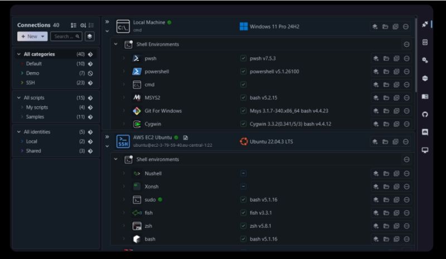This screenshot has width=446, height=259.
Task: Click the connections Search field
Action: [66, 36]
